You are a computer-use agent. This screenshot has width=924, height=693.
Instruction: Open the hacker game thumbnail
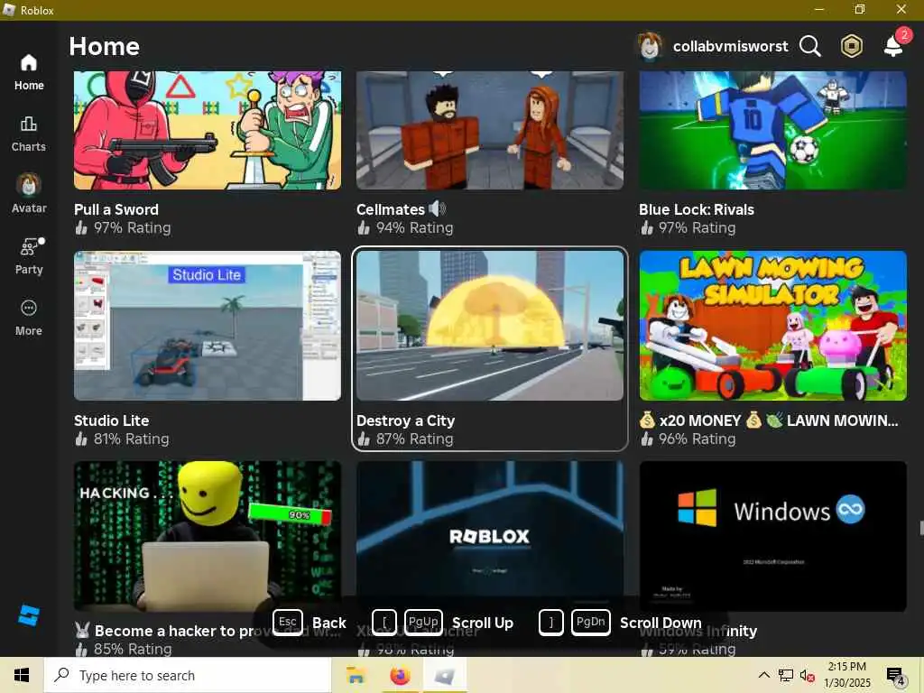tap(208, 536)
